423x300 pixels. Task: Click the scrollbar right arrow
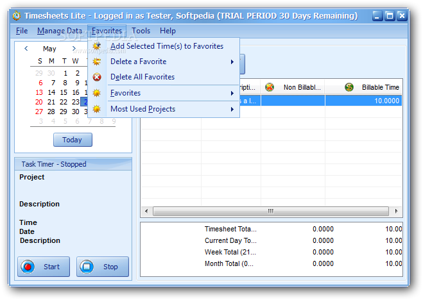click(396, 211)
